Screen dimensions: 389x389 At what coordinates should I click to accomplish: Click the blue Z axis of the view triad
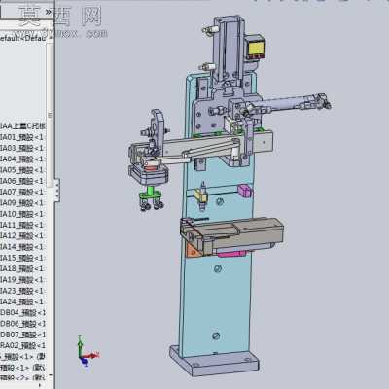point(86,362)
